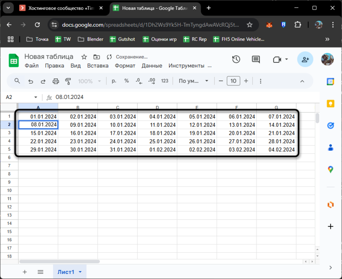Click the undo arrow in toolbar
The width and height of the screenshot is (342, 279).
(x=30, y=81)
